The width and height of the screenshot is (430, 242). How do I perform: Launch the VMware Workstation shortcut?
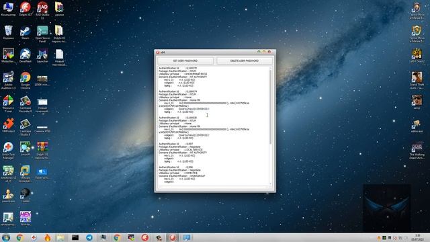pyautogui.click(x=26, y=173)
